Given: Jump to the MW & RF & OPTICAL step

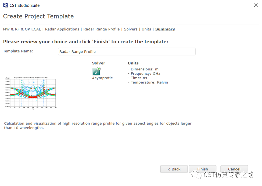Looking at the screenshot, I should pyautogui.click(x=22, y=29).
